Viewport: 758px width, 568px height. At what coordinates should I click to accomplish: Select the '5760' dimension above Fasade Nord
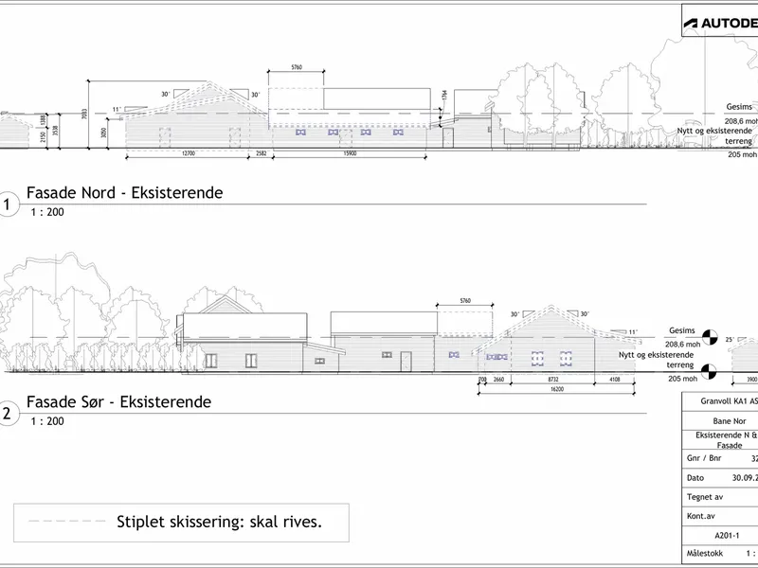point(297,67)
